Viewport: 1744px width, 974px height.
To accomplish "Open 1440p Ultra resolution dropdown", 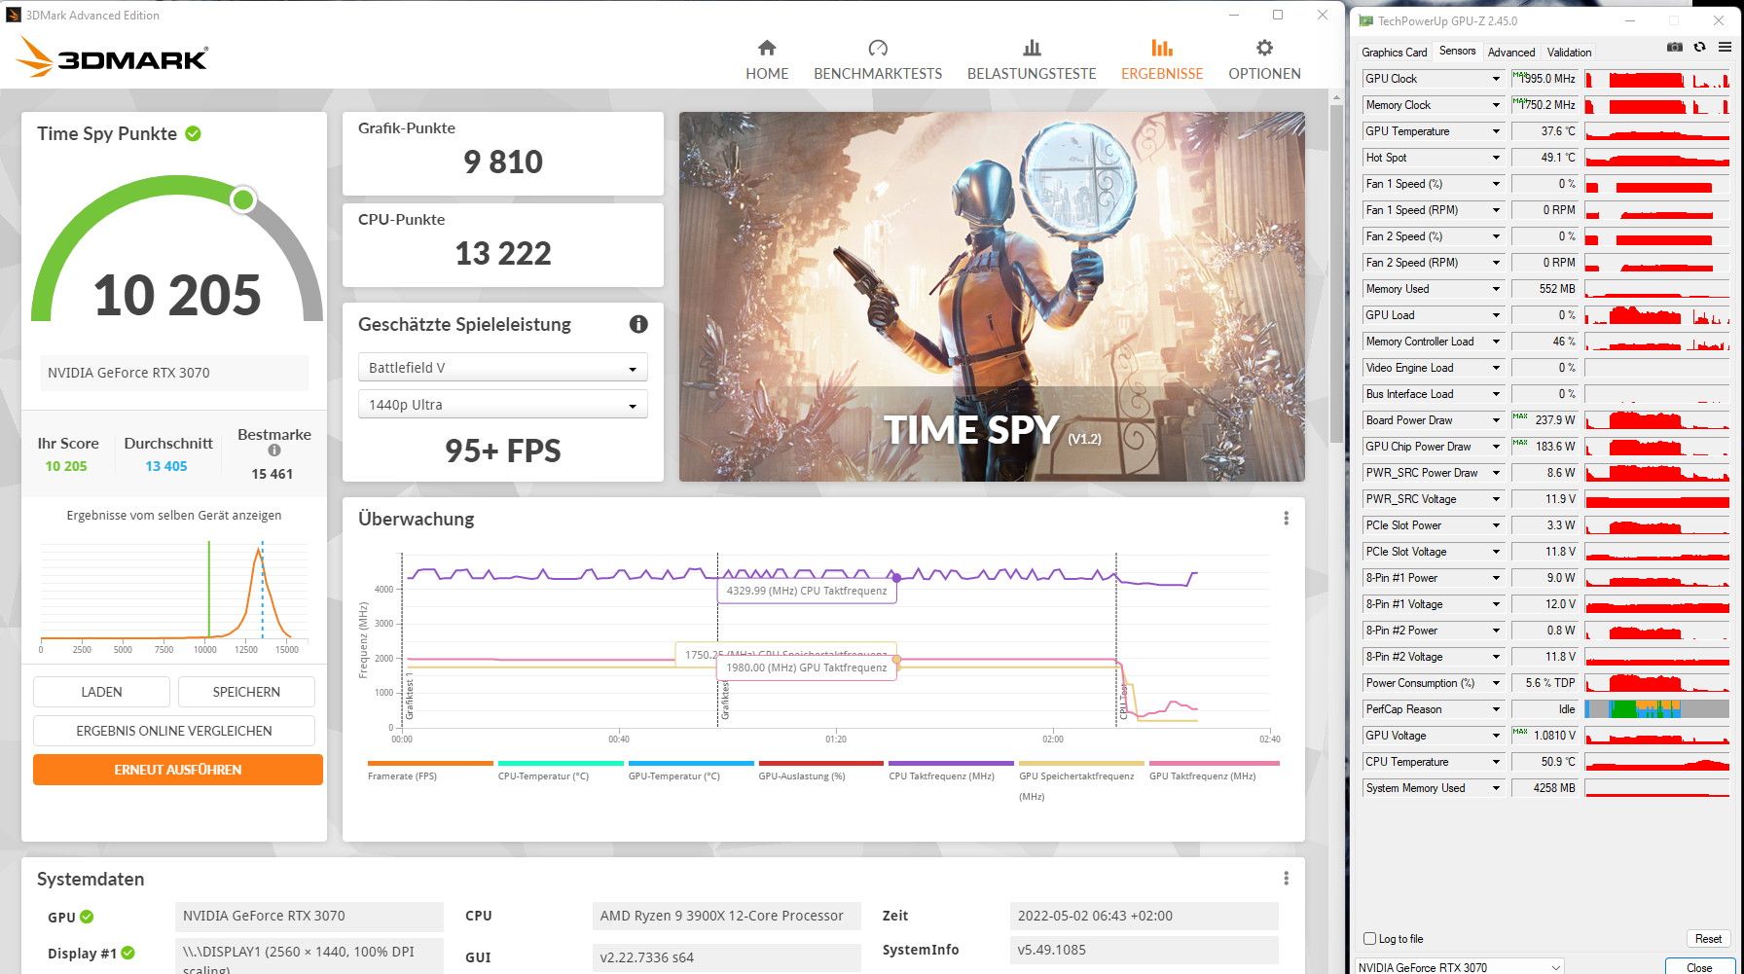I will point(502,404).
